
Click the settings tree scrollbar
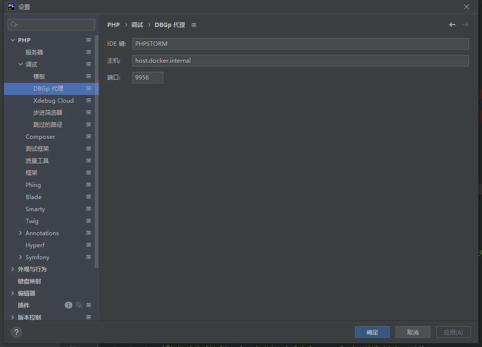click(x=97, y=152)
